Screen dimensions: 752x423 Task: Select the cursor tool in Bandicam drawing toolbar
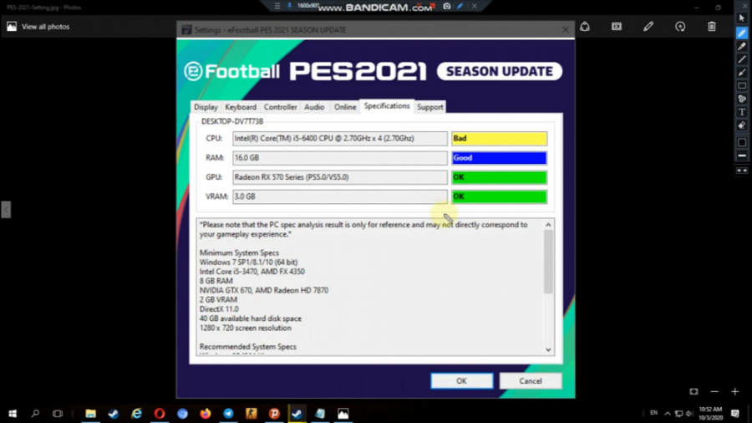742,18
